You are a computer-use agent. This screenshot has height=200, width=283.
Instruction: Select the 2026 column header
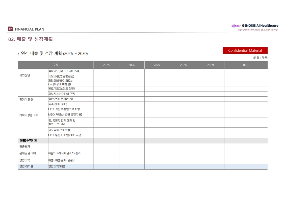click(132, 65)
